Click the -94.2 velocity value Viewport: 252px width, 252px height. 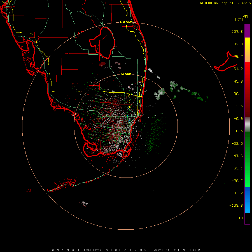237,193
